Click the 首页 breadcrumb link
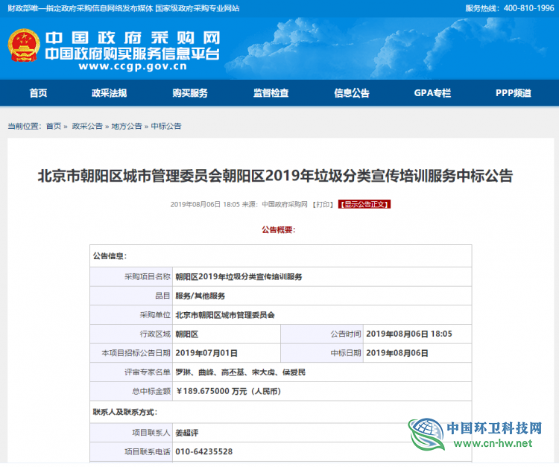 54,127
